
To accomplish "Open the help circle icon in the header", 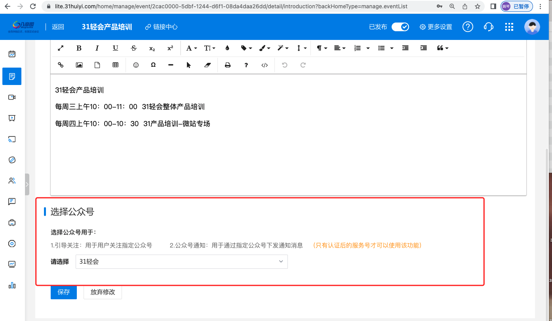I will click(x=468, y=27).
